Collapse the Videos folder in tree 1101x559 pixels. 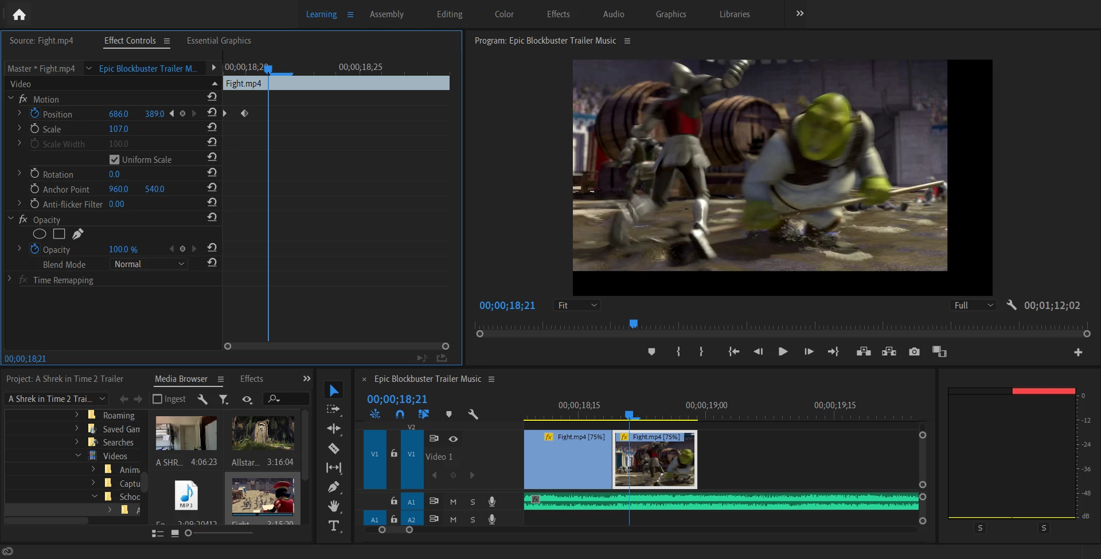click(x=78, y=456)
